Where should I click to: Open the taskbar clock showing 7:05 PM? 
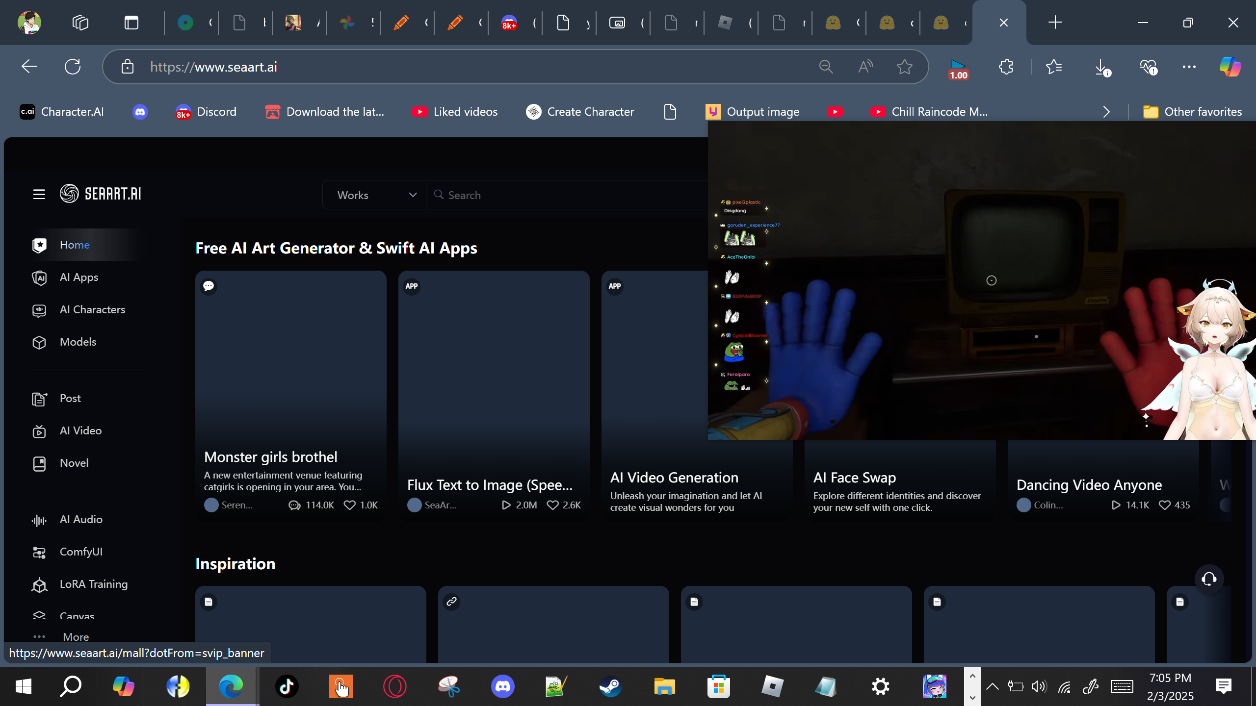[1171, 686]
